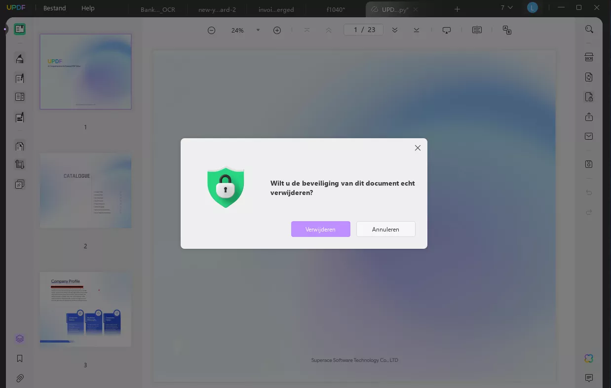This screenshot has width=611, height=388.
Task: Open the Layers panel icon
Action: [x=20, y=339]
